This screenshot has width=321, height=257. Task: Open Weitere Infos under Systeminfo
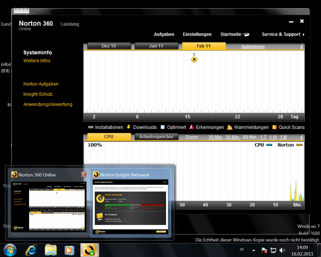click(x=37, y=61)
